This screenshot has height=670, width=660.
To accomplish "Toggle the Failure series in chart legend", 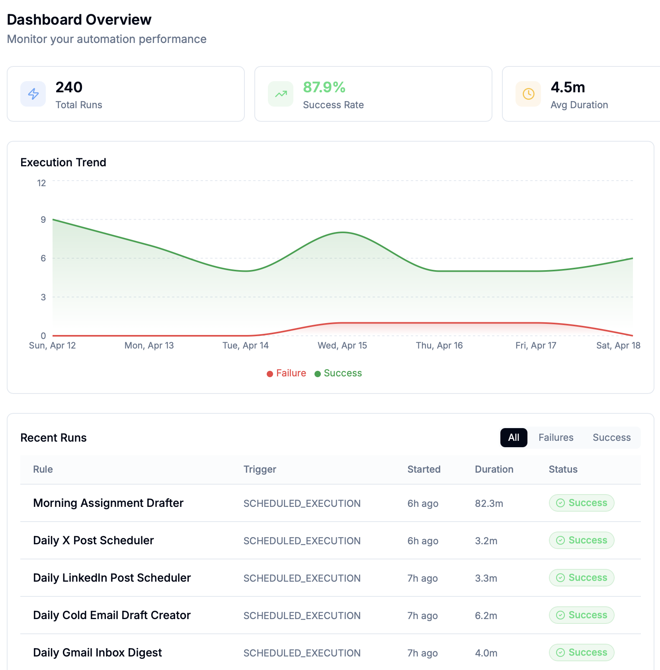I will pyautogui.click(x=291, y=373).
